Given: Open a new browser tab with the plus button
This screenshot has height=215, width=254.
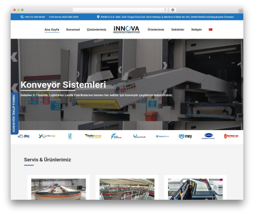Looking at the screenshot, I should coord(241,11).
